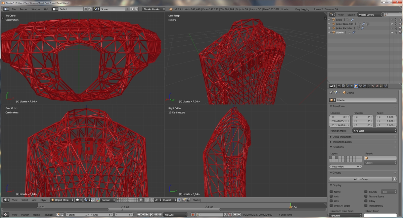Open the Blender Render engine dropdown
This screenshot has height=218, width=403.
click(x=153, y=9)
